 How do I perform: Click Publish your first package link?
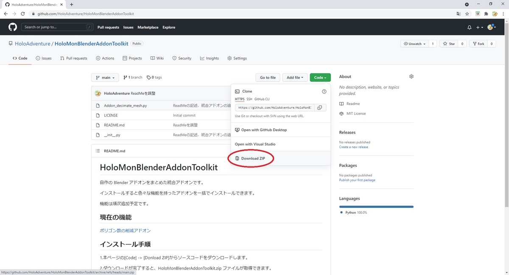click(x=357, y=180)
